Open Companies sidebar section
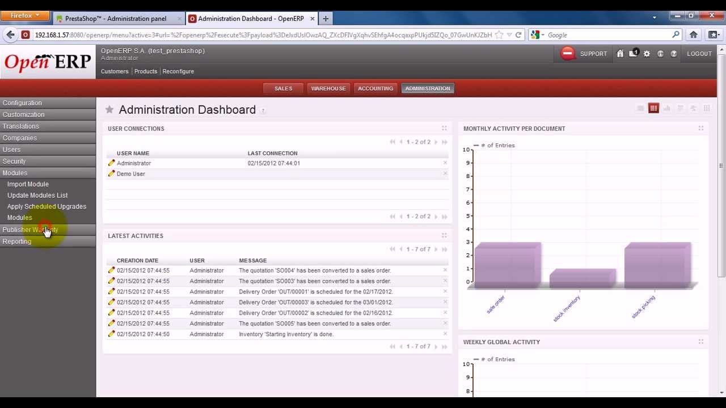 [48, 138]
